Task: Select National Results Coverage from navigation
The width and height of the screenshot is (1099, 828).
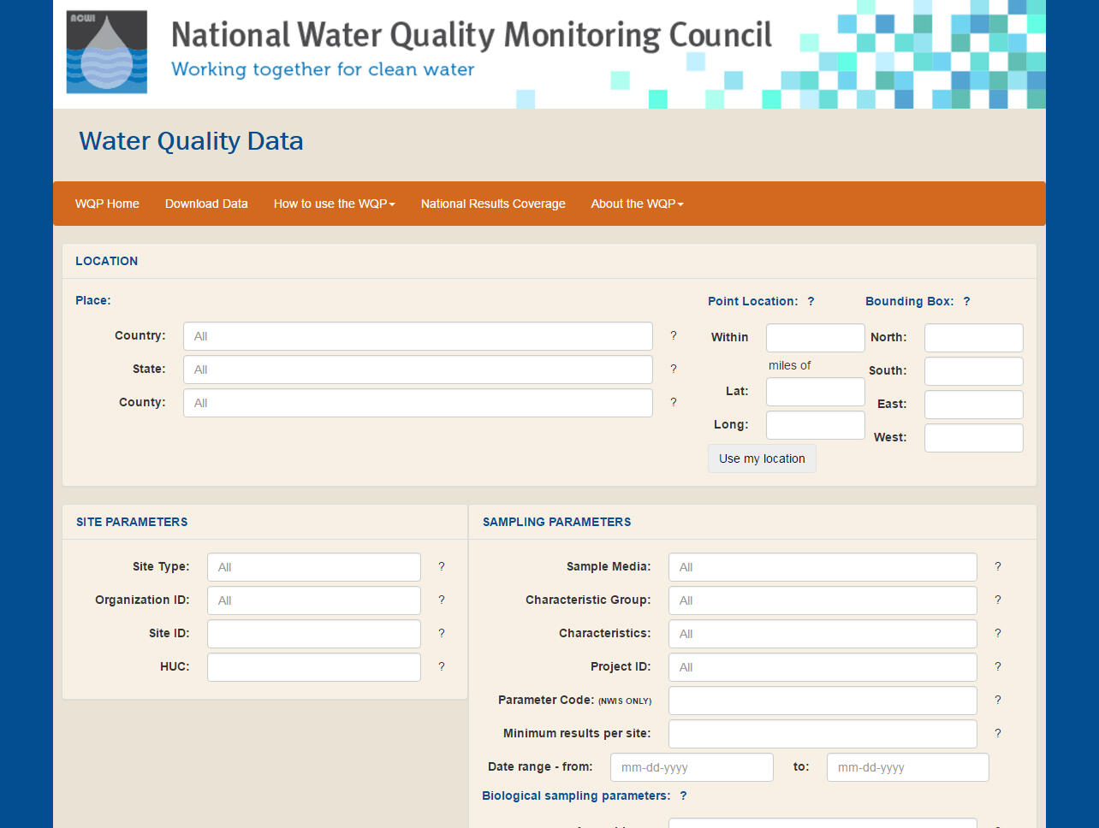Action: coord(493,204)
